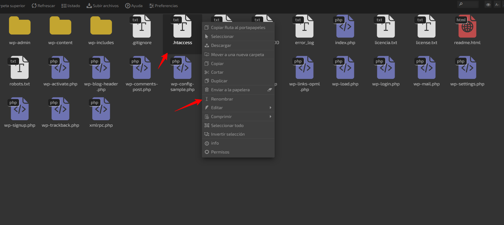Image resolution: width=504 pixels, height=225 pixels.
Task: Choose Copiar in context menu
Action: tap(238, 63)
